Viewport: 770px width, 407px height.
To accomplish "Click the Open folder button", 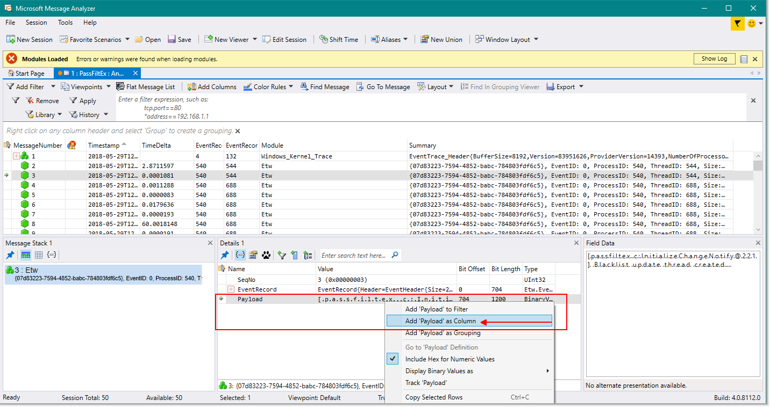I will point(148,39).
